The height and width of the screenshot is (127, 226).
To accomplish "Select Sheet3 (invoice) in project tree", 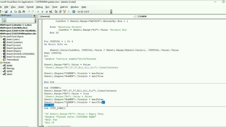I will [13, 45].
